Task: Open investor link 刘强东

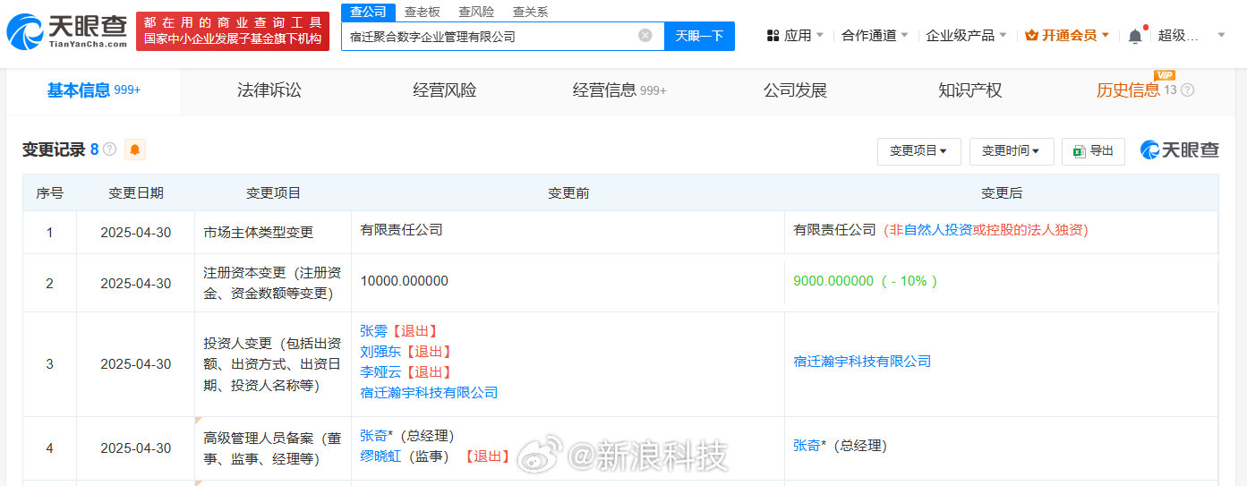Action: point(380,352)
